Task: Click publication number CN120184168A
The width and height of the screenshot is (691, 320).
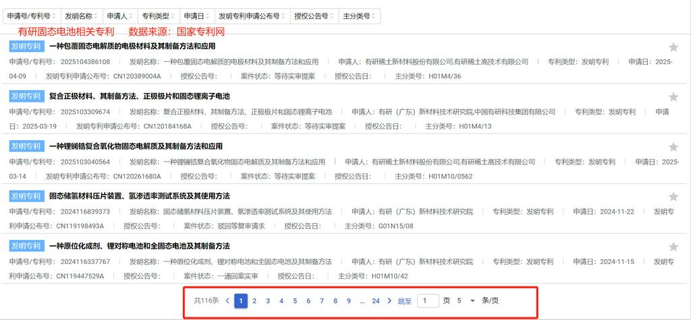Action: point(167,127)
